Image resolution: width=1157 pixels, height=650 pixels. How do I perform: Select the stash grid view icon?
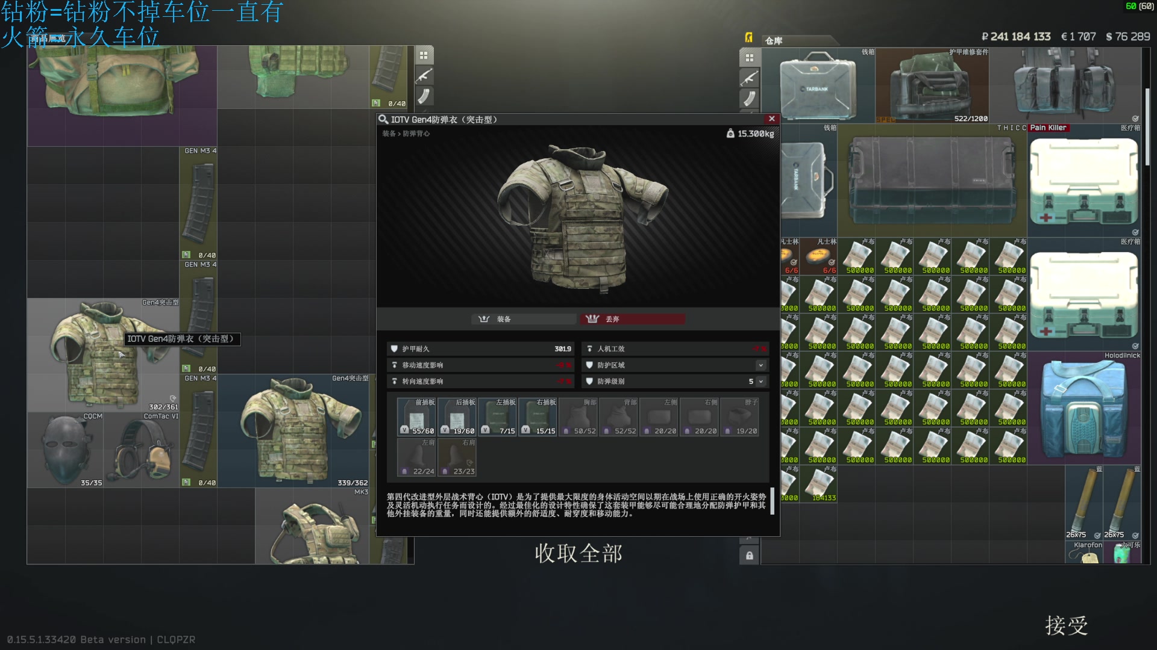749,58
